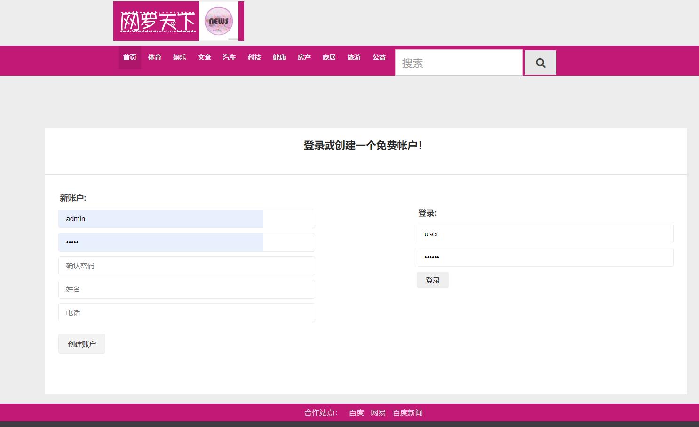Open the 娱乐 section
Viewport: 699px width, 427px height.
(180, 57)
